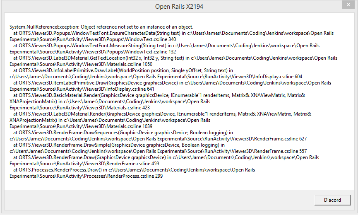Screen dimensions: 358x215
Task: Click the Materials.cs:line 1050 reference
Action: click(129, 64)
